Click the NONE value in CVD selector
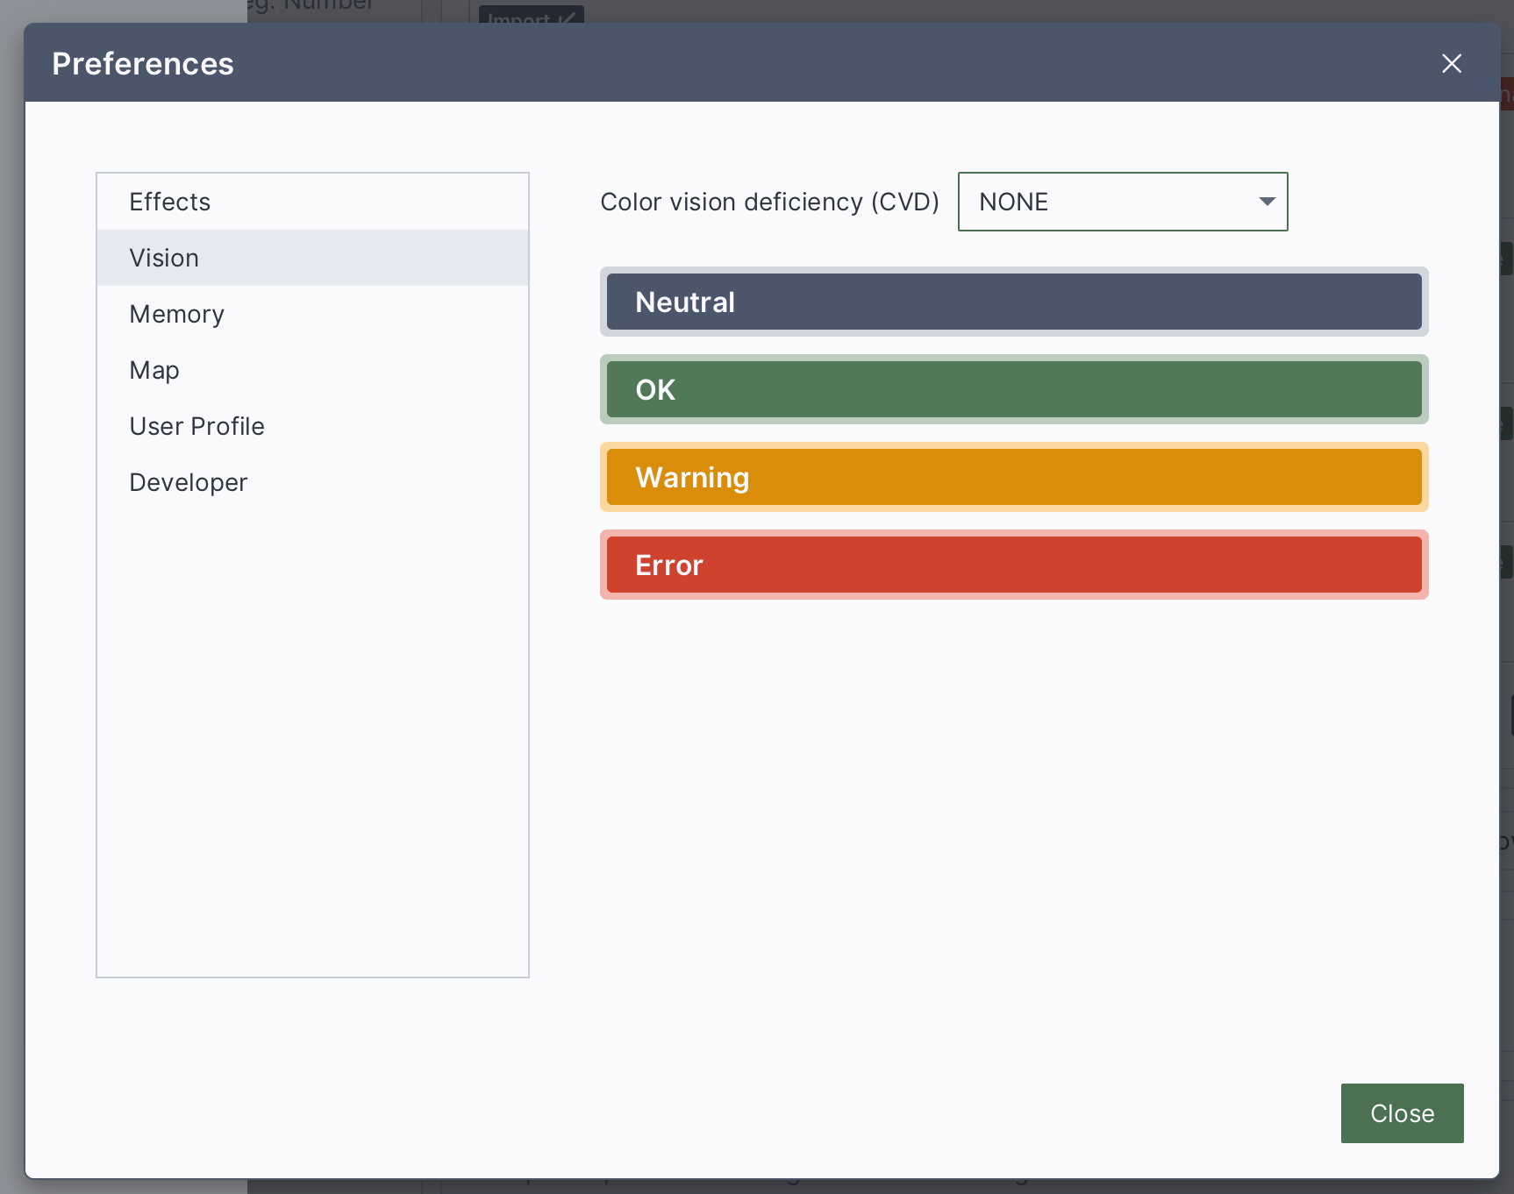The image size is (1514, 1194). tap(1014, 202)
